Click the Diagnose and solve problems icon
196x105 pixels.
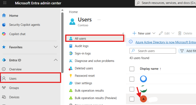click(x=71, y=61)
